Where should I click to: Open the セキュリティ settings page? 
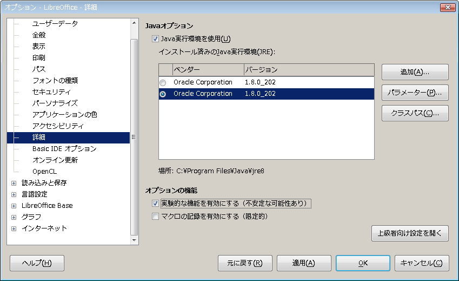click(51, 92)
